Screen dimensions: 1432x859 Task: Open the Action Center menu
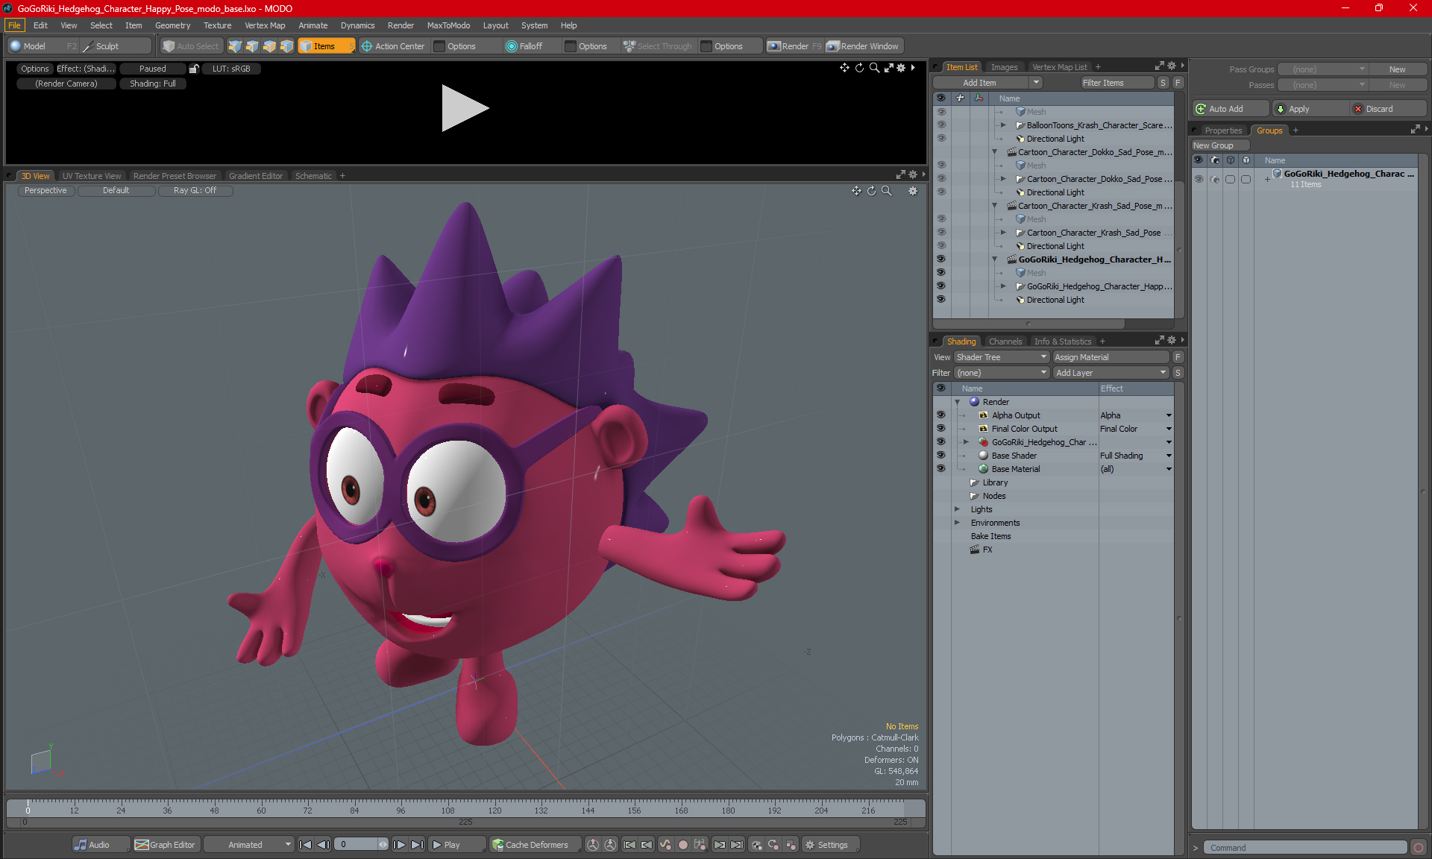click(393, 46)
